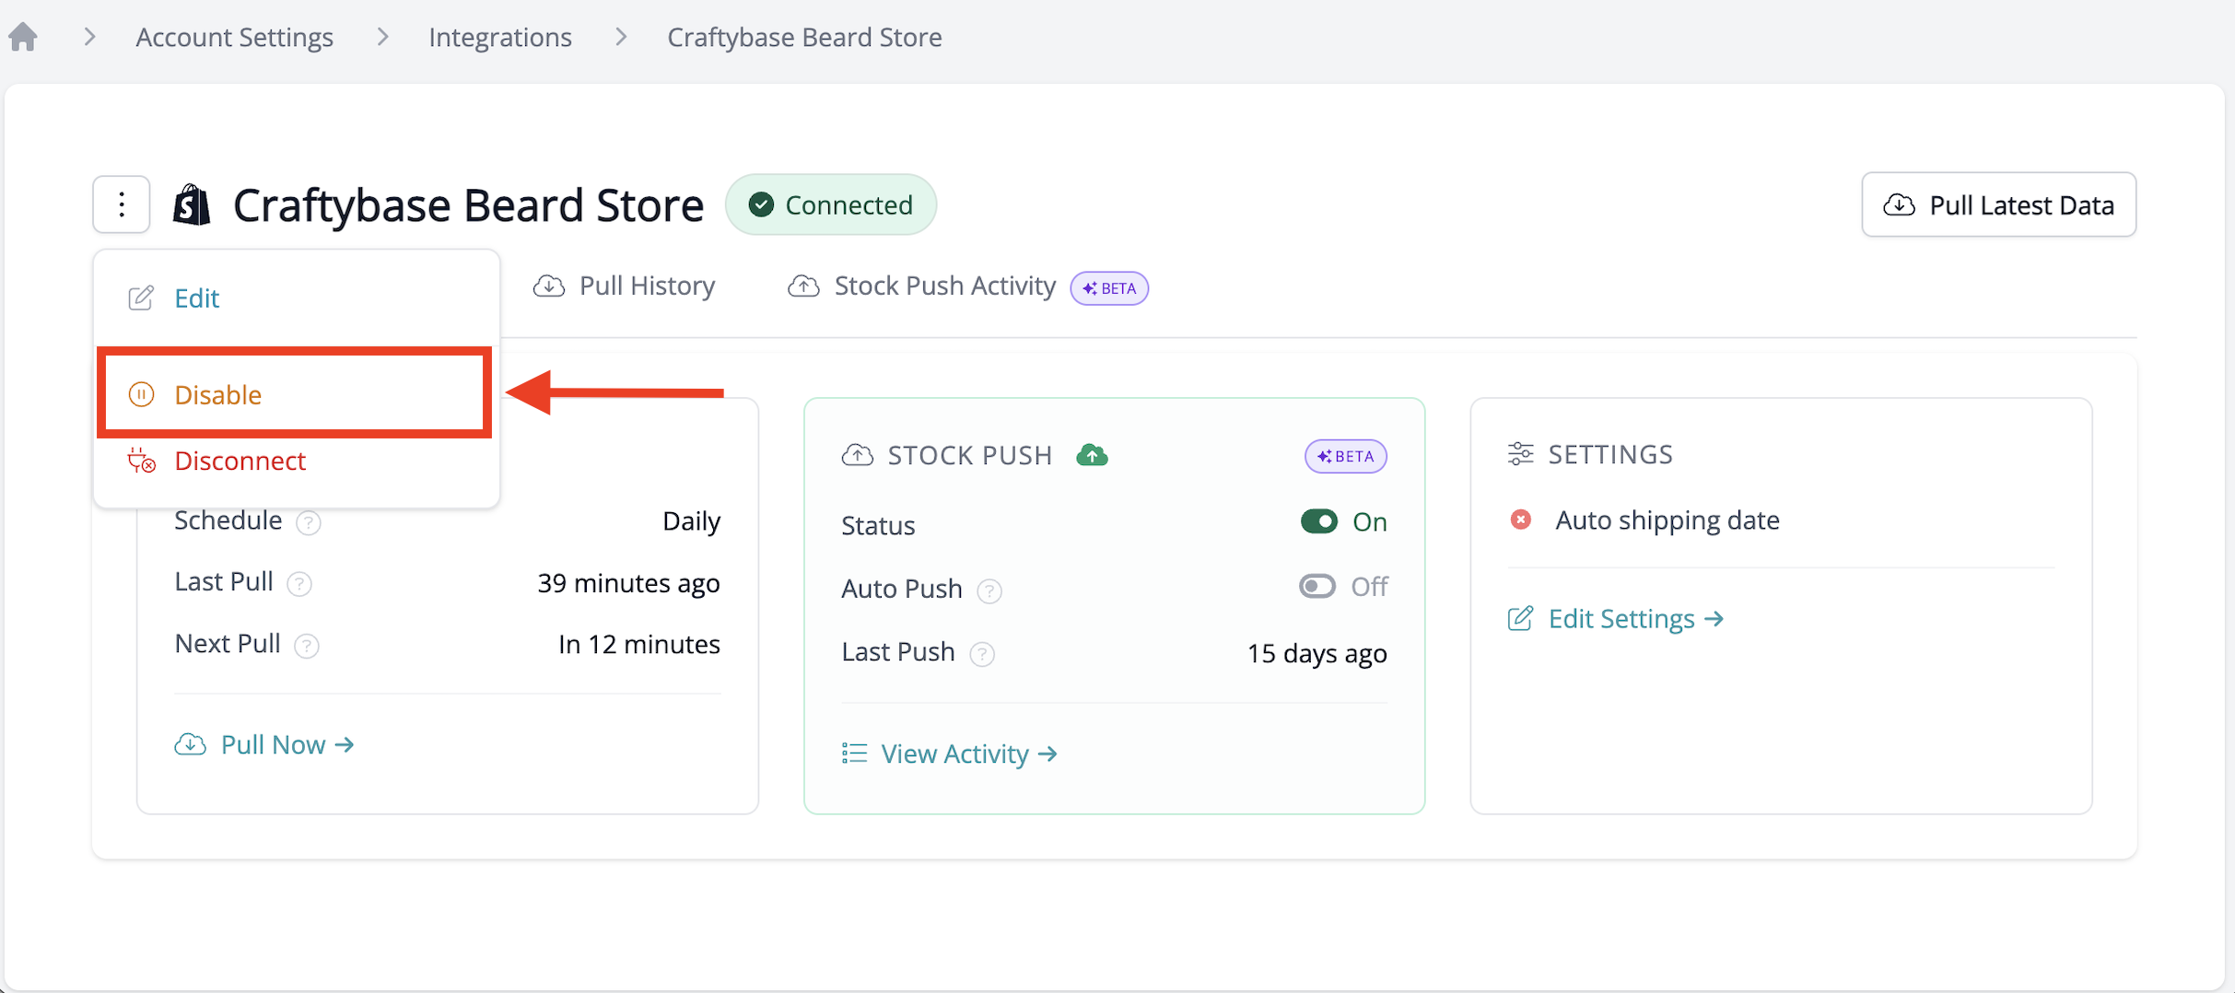Viewport: 2235px width, 993px height.
Task: Click the pause icon next to Disable
Action: tap(141, 394)
